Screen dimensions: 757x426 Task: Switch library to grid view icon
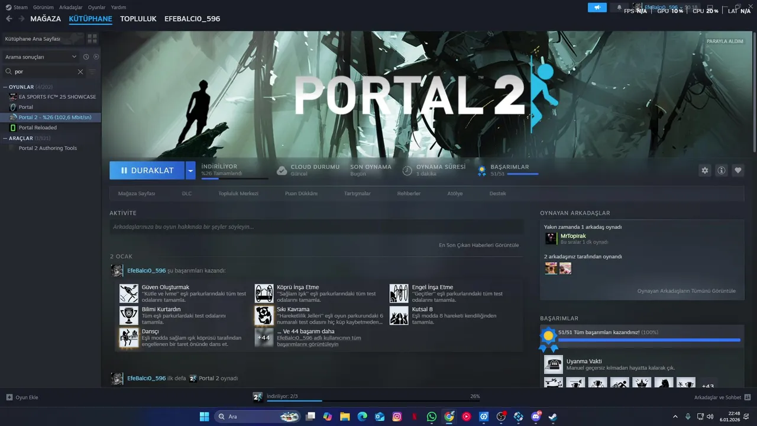point(92,38)
